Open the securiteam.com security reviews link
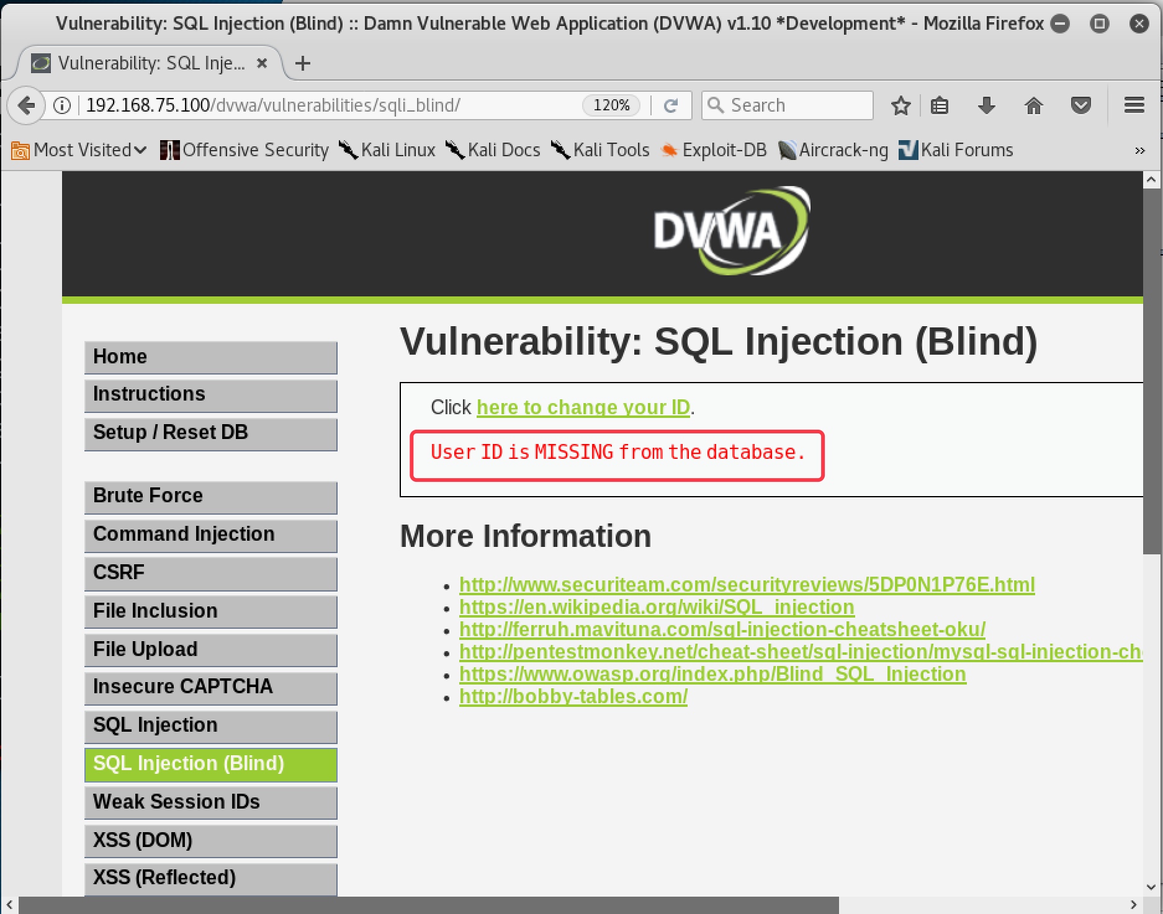The image size is (1163, 914). 747,585
